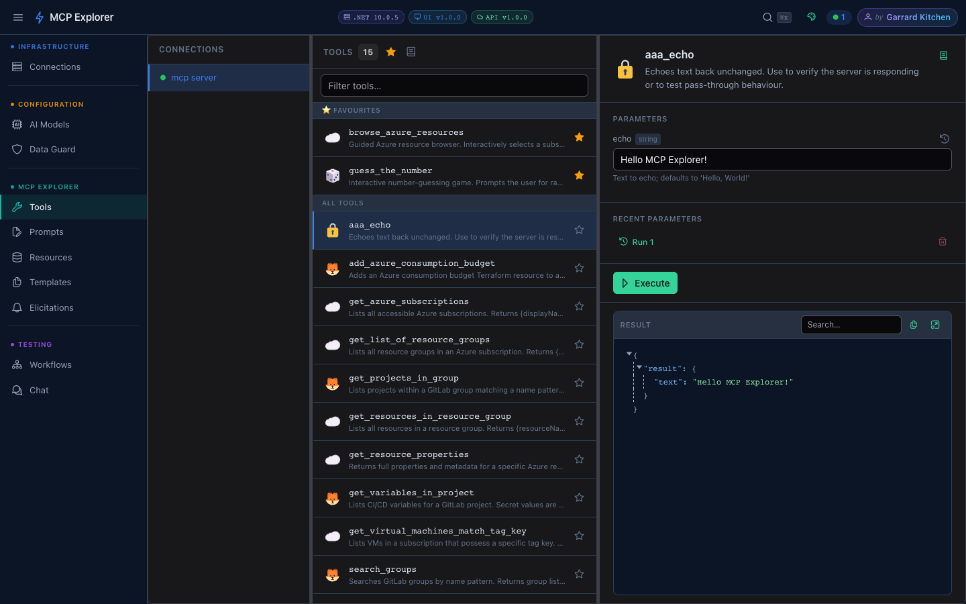The width and height of the screenshot is (966, 604).
Task: Collapse the root JSON object
Action: coord(629,354)
